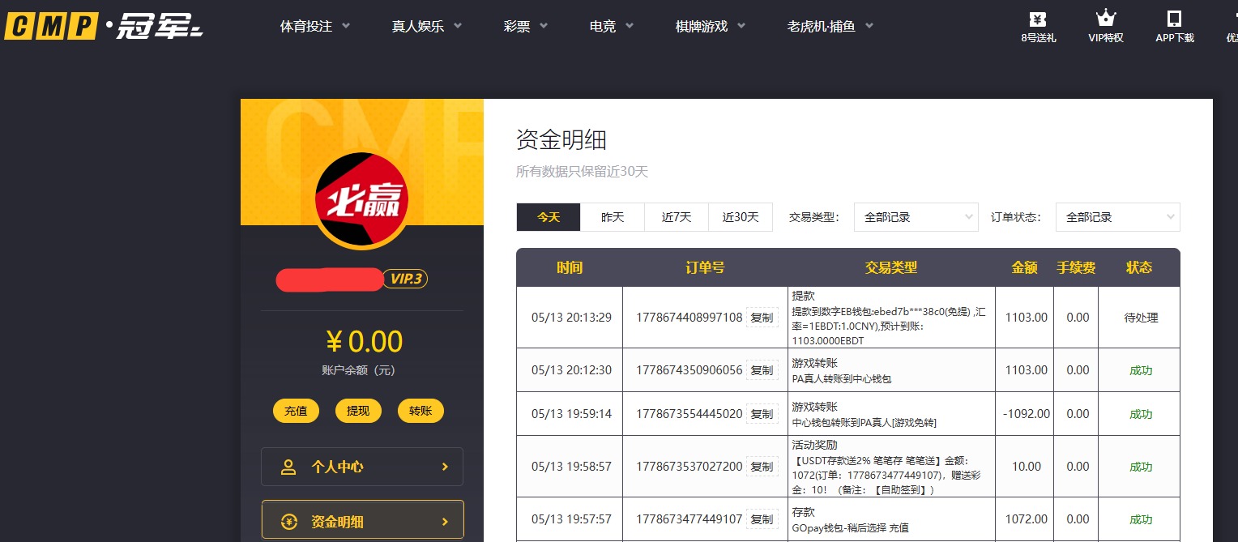This screenshot has height=542, width=1238.
Task: Select the 今天 tab
Action: pos(549,217)
